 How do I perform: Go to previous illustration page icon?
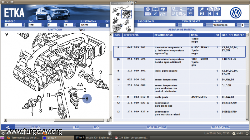[209, 9]
